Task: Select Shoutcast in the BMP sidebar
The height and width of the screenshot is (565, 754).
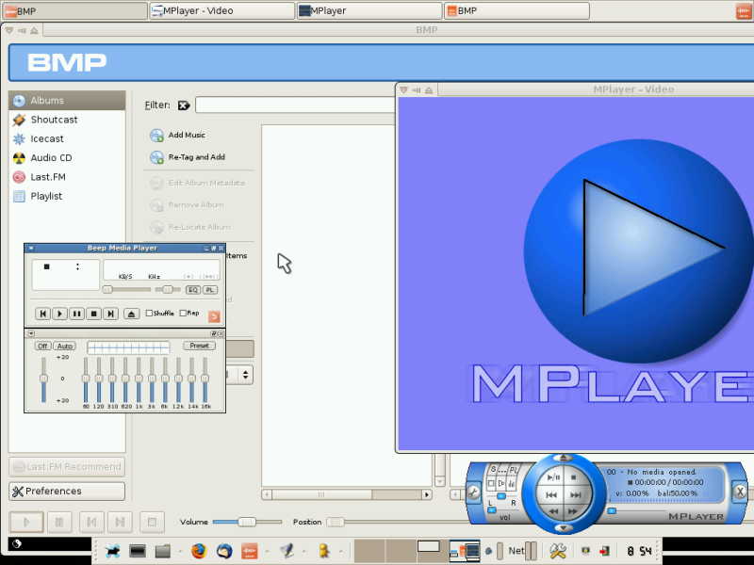Action: point(54,120)
